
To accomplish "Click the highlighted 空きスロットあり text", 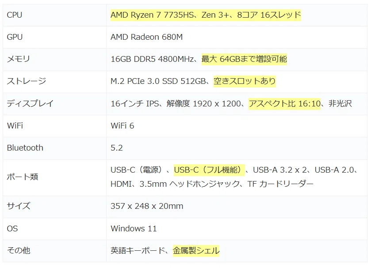I will click(x=245, y=81).
